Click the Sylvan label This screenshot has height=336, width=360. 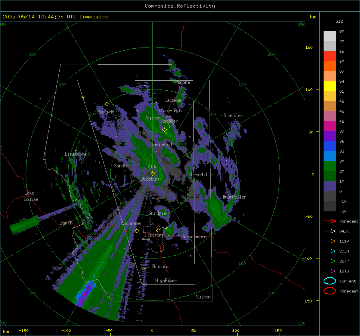pyautogui.click(x=153, y=118)
